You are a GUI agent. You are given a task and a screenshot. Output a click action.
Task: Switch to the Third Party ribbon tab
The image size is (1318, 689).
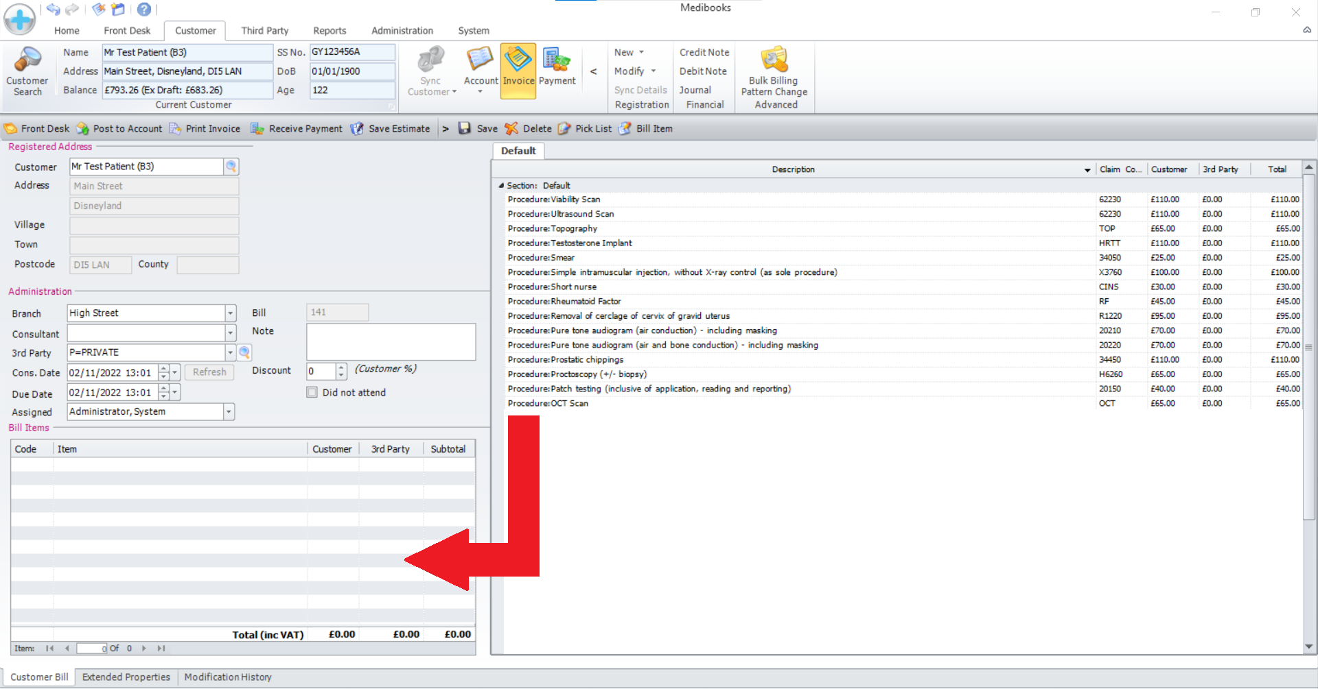[x=264, y=31]
